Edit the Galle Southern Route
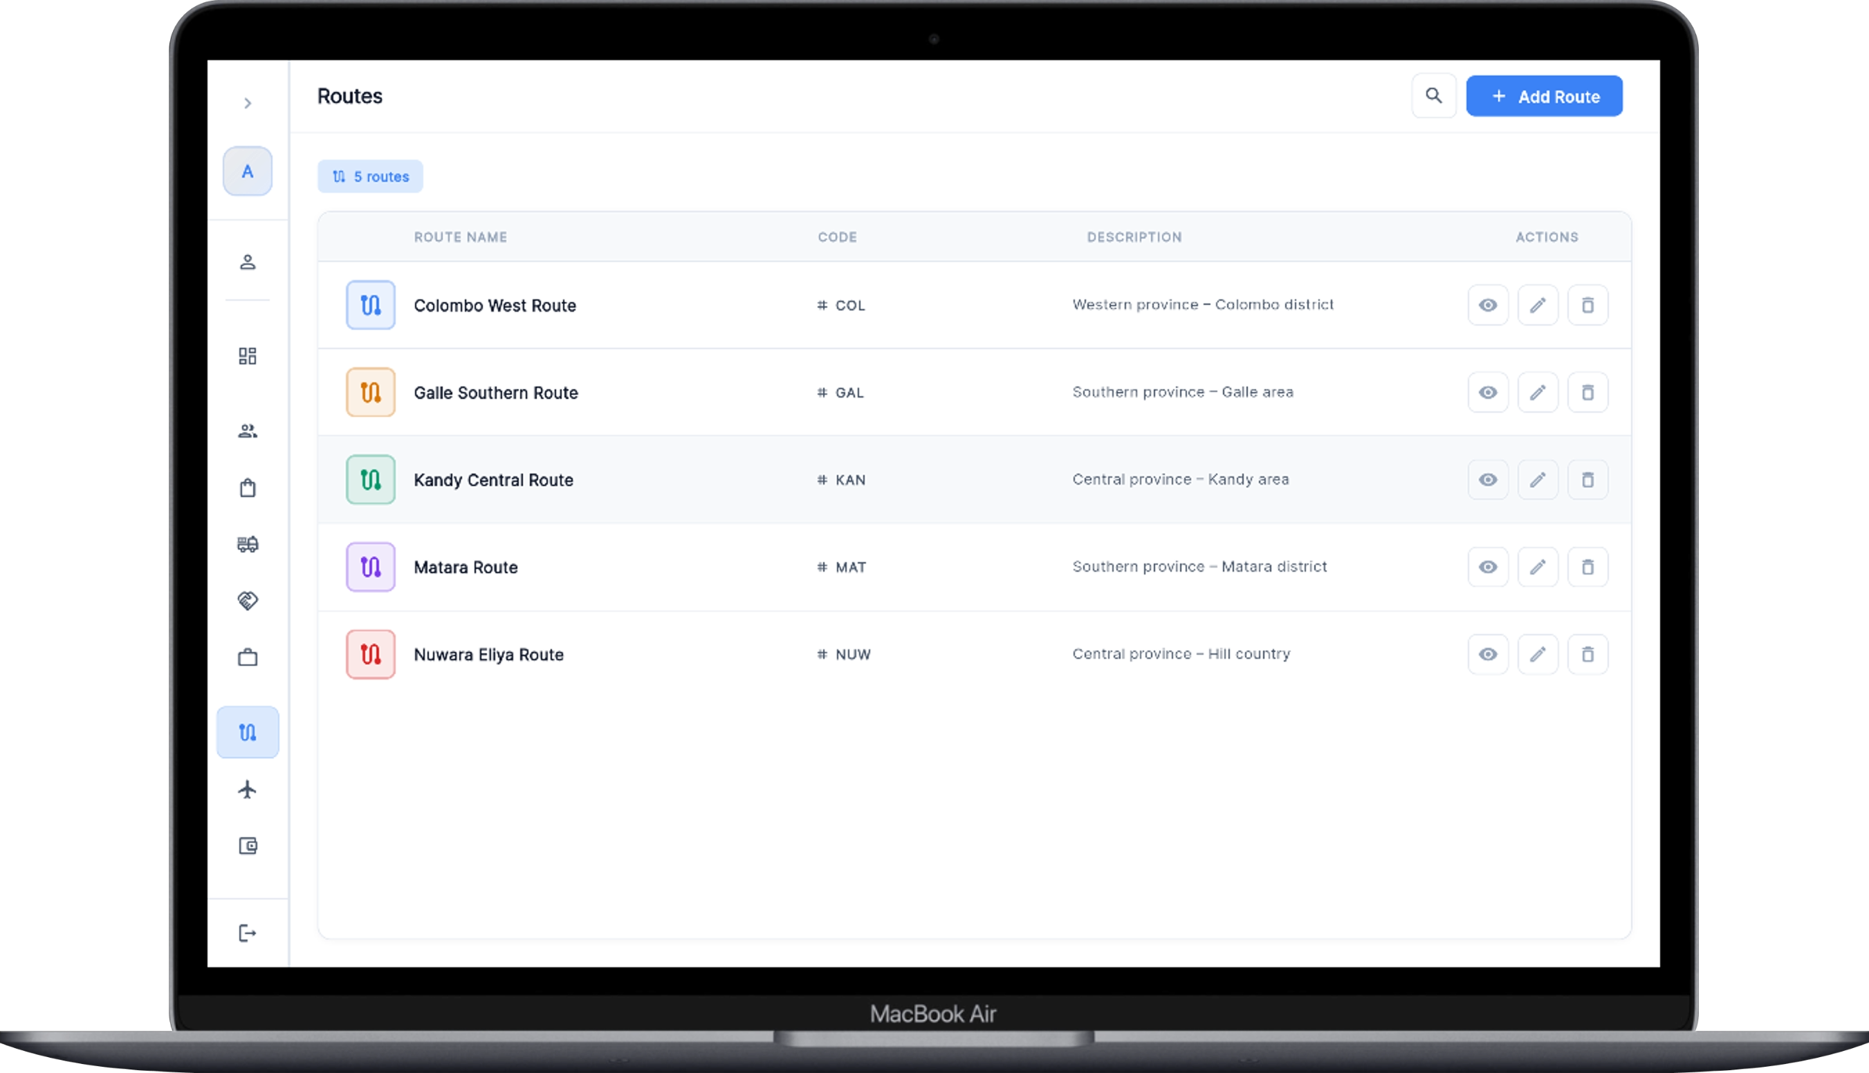The image size is (1869, 1073). click(x=1538, y=393)
